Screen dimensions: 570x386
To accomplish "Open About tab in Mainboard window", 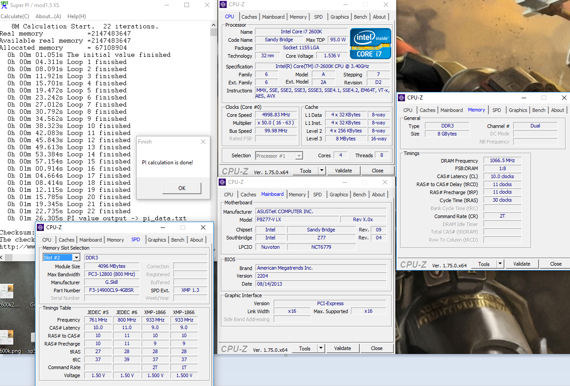I will click(x=378, y=195).
